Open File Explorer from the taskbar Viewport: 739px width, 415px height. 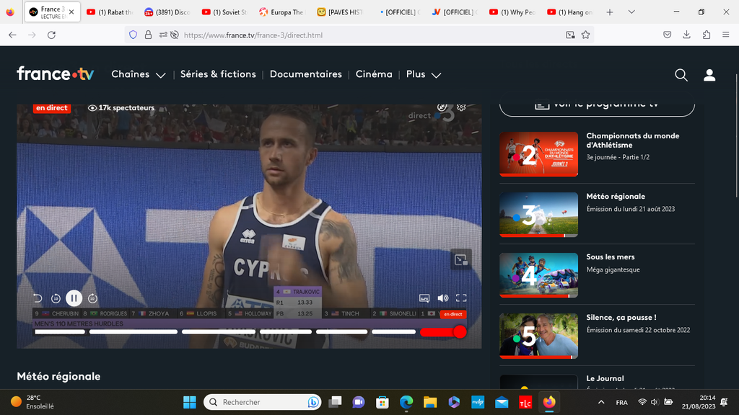point(430,402)
